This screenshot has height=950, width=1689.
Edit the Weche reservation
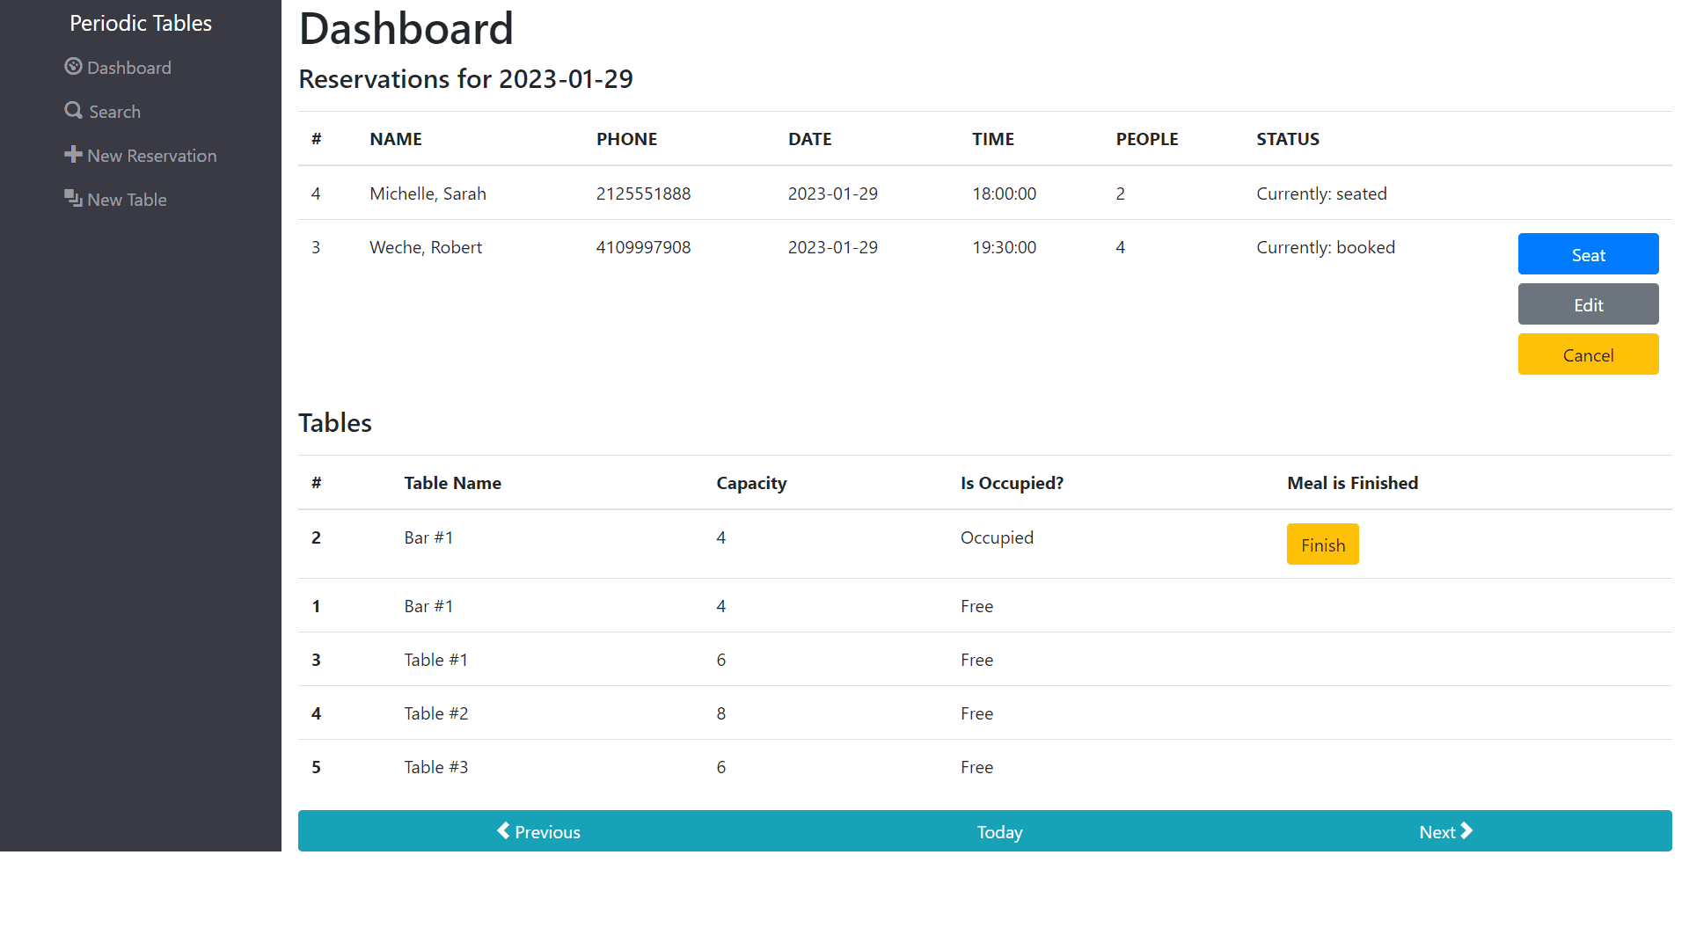1588,304
